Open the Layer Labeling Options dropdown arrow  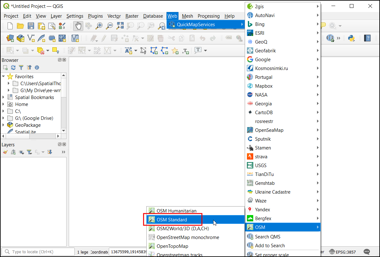[135, 50]
